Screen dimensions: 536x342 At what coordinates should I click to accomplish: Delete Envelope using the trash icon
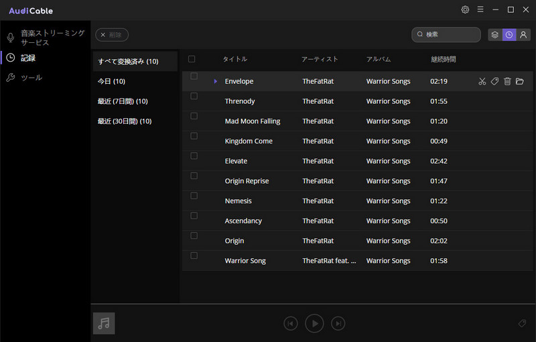tap(507, 81)
